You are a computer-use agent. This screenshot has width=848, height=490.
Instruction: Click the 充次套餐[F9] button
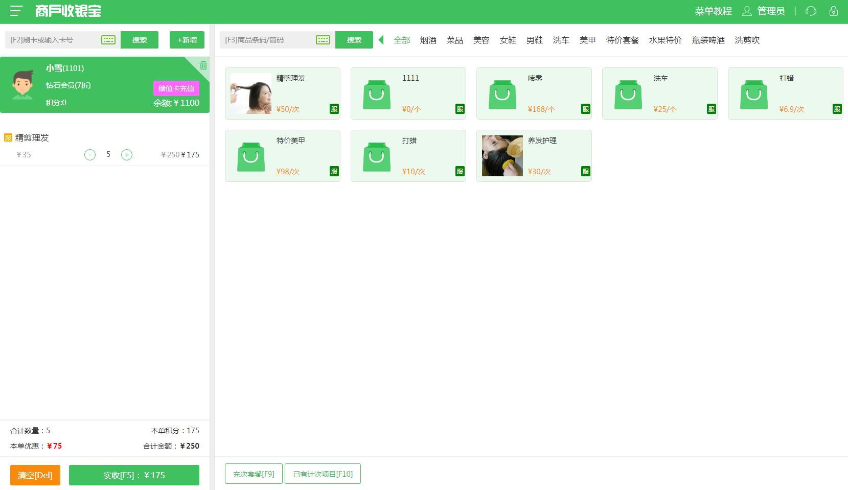pos(254,474)
